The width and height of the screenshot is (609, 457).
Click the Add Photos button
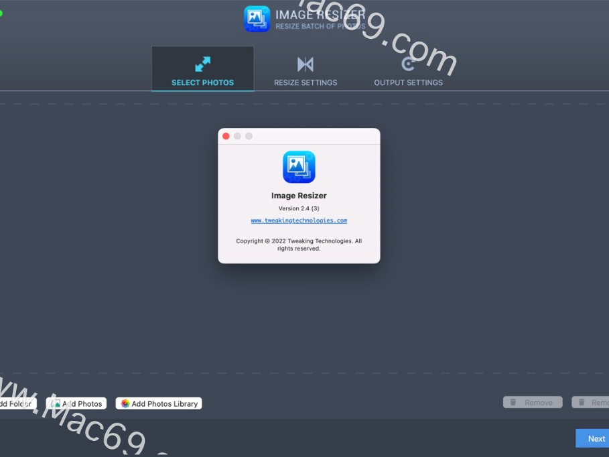coord(76,403)
